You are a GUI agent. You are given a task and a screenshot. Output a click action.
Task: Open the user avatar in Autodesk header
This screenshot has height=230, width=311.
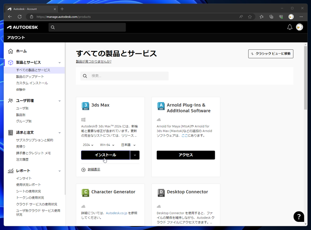point(299,27)
